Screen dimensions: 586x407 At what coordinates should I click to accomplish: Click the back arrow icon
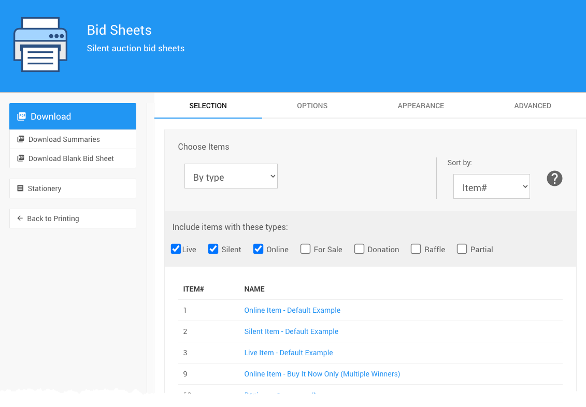(x=20, y=219)
